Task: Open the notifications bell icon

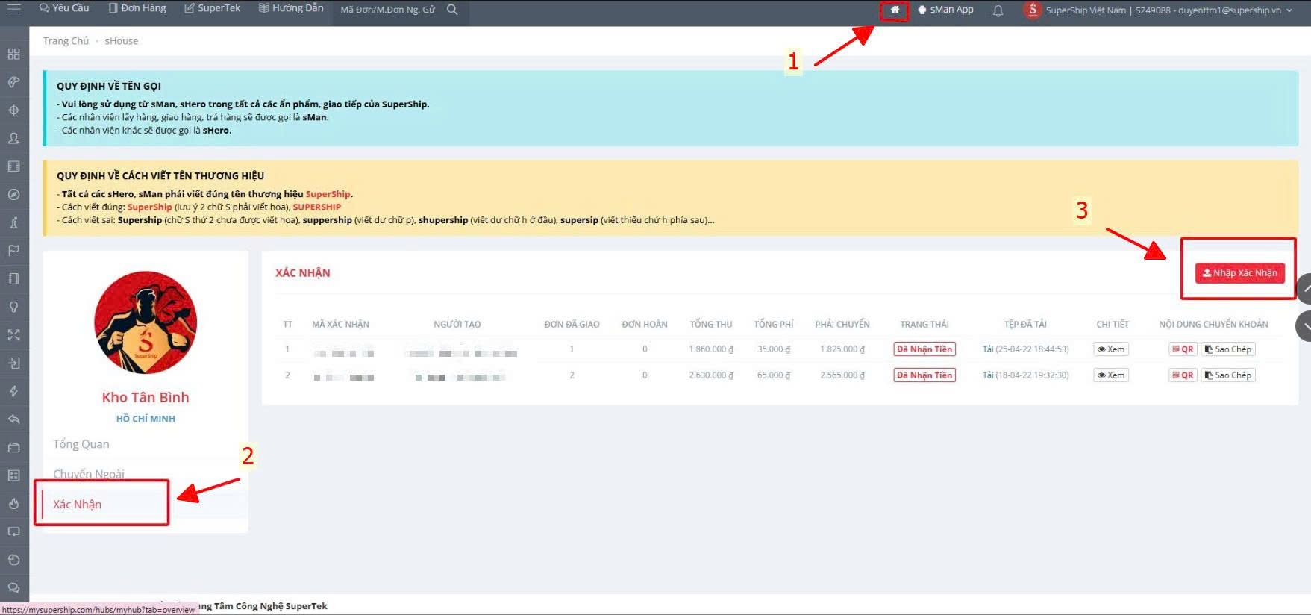Action: click(x=998, y=10)
